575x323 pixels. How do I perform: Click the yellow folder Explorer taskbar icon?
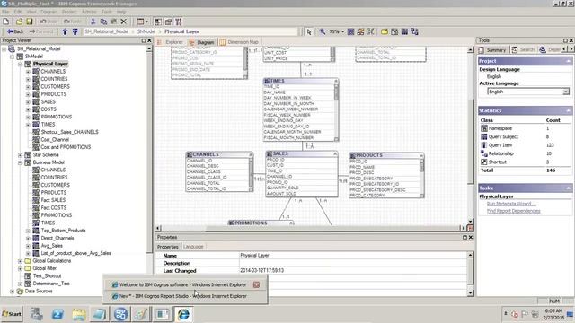(79, 314)
